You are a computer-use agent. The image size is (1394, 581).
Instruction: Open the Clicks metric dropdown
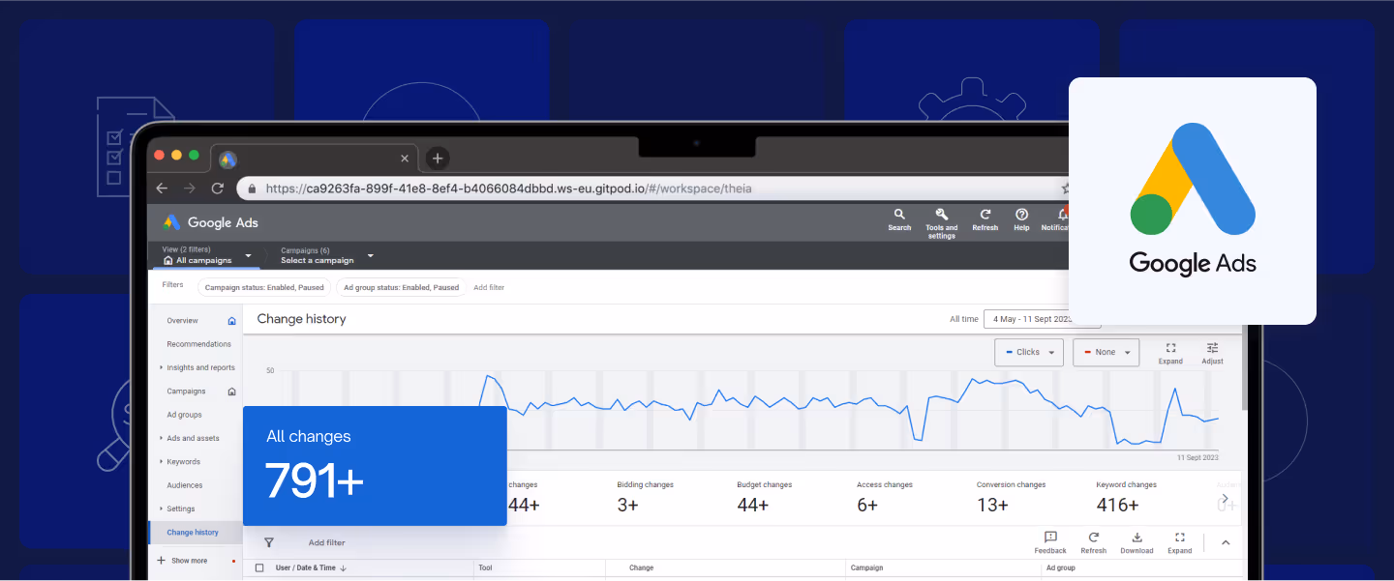coord(1029,352)
